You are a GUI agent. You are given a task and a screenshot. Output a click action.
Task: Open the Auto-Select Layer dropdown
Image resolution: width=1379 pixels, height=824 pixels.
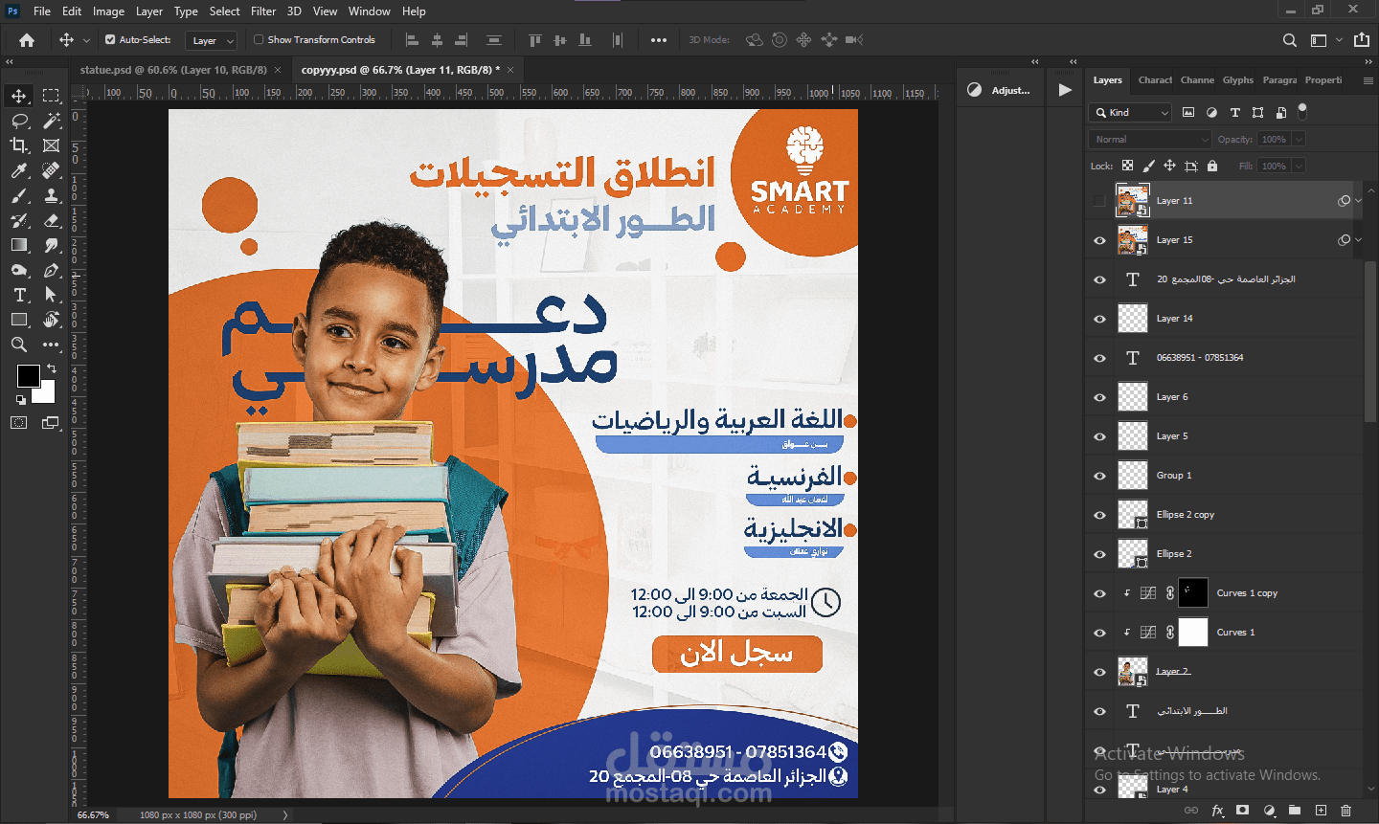point(212,40)
